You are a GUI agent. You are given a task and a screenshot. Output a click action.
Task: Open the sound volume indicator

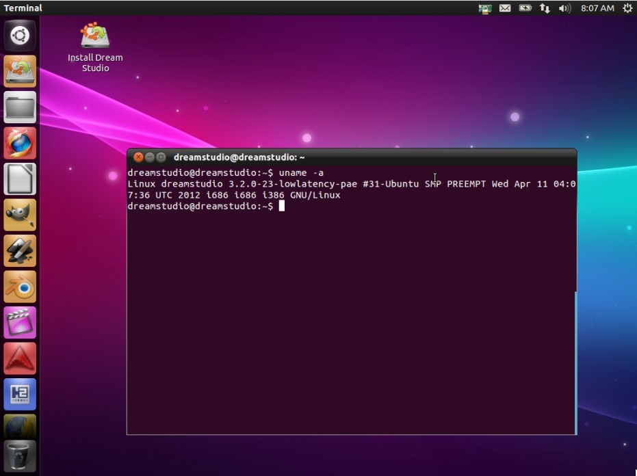564,8
